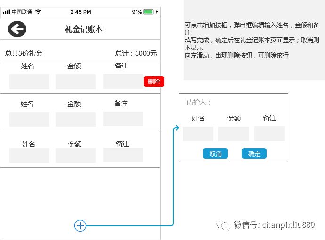325x240 pixels.
Task: Click 确定 in the input dialog
Action: click(x=254, y=154)
